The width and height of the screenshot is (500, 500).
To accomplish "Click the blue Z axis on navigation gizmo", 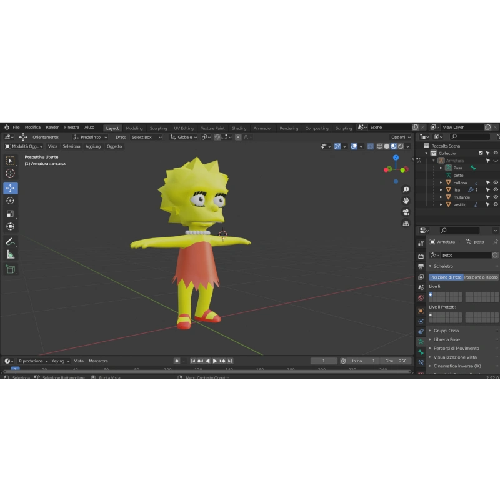I will click(396, 157).
